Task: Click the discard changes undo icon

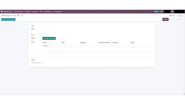Action: [22, 16]
